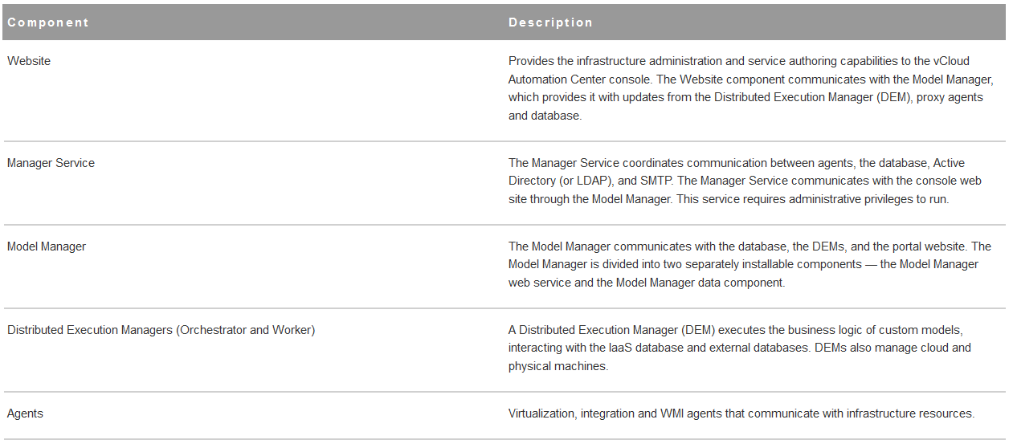Select the Distributed Execution Managers cell
The image size is (1013, 444).
tap(161, 330)
